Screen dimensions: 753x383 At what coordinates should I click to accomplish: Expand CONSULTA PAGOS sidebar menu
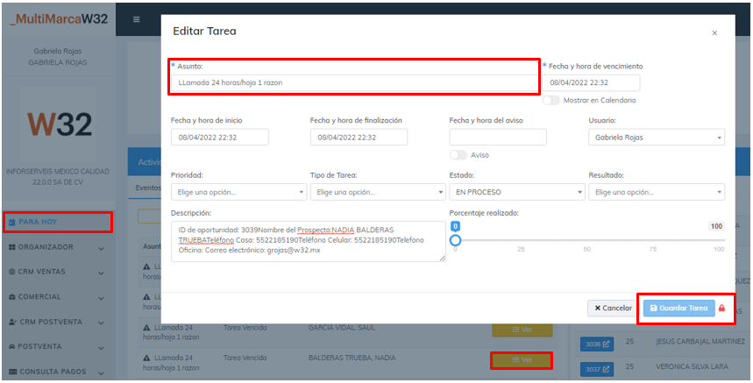(57, 372)
